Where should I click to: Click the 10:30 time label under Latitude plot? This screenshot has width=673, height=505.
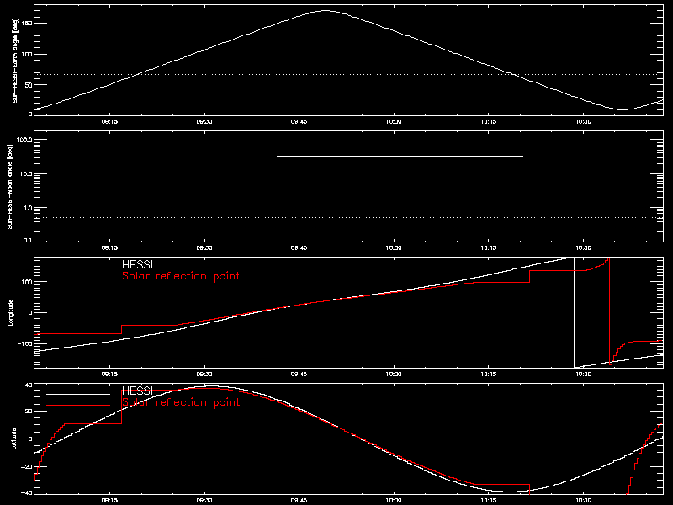point(583,501)
